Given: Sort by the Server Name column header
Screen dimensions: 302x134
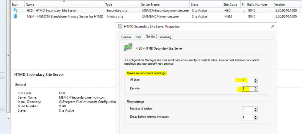Looking at the screenshot, I should pos(164,4).
